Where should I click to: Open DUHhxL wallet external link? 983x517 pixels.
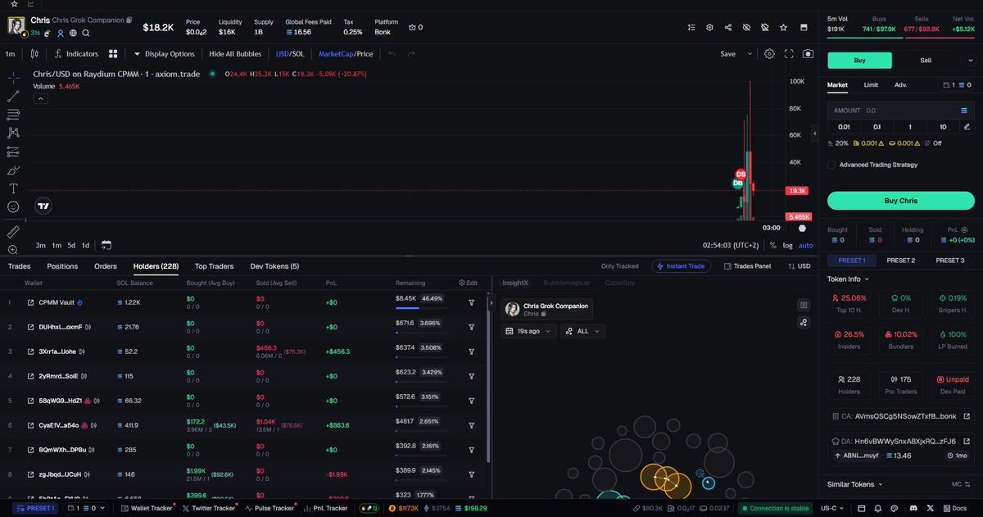[31, 327]
